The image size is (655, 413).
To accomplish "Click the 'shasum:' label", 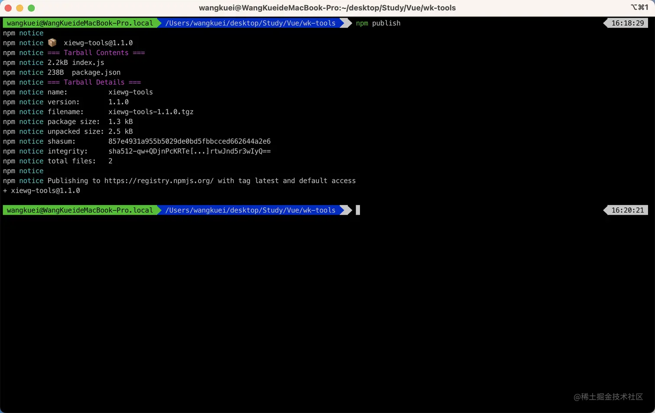I will coord(62,141).
